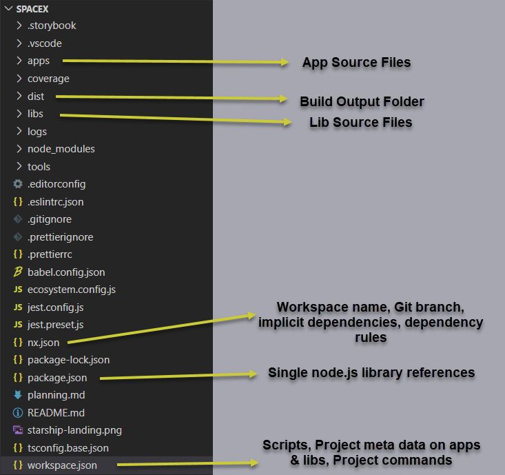This screenshot has height=475, width=505.
Task: Select the node_modules folder name
Action: pyautogui.click(x=61, y=149)
